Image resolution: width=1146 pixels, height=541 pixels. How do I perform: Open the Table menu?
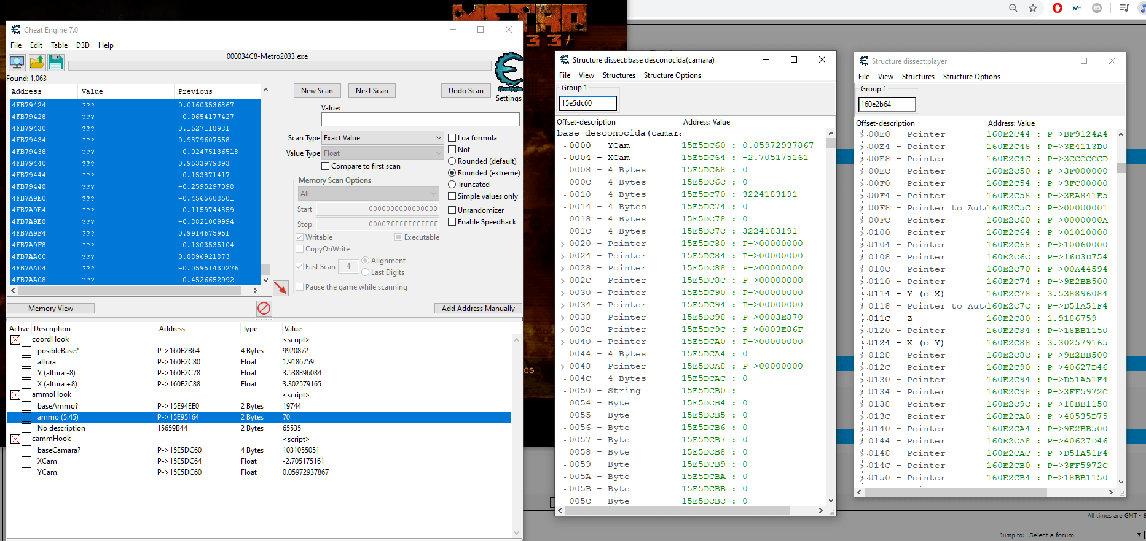coord(59,45)
